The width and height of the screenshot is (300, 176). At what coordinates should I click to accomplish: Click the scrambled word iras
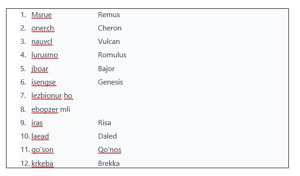click(37, 123)
